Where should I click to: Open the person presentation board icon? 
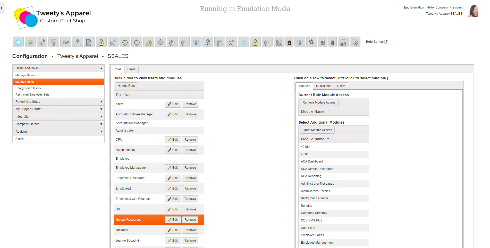pos(54,42)
